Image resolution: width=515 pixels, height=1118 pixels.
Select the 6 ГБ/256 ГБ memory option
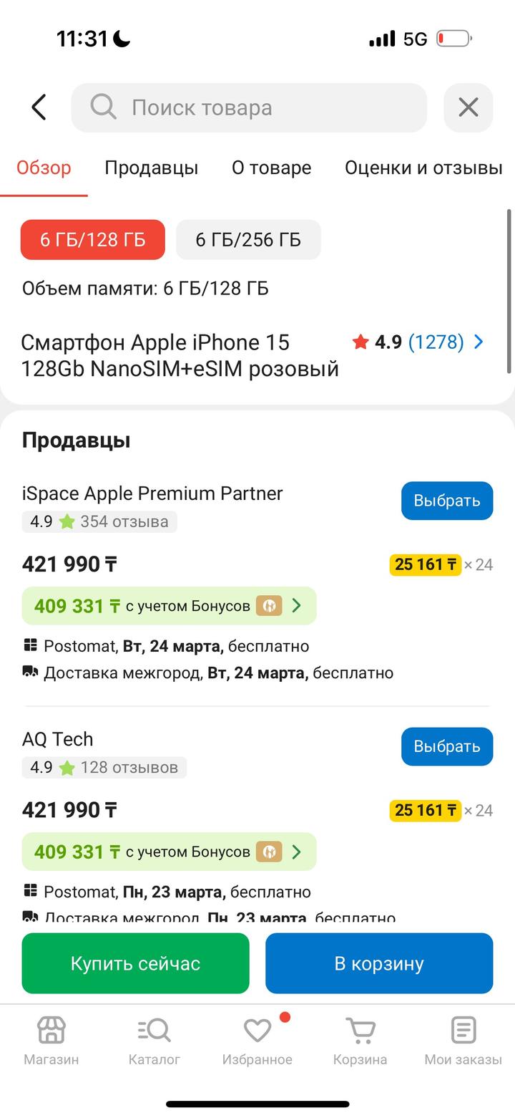(248, 239)
